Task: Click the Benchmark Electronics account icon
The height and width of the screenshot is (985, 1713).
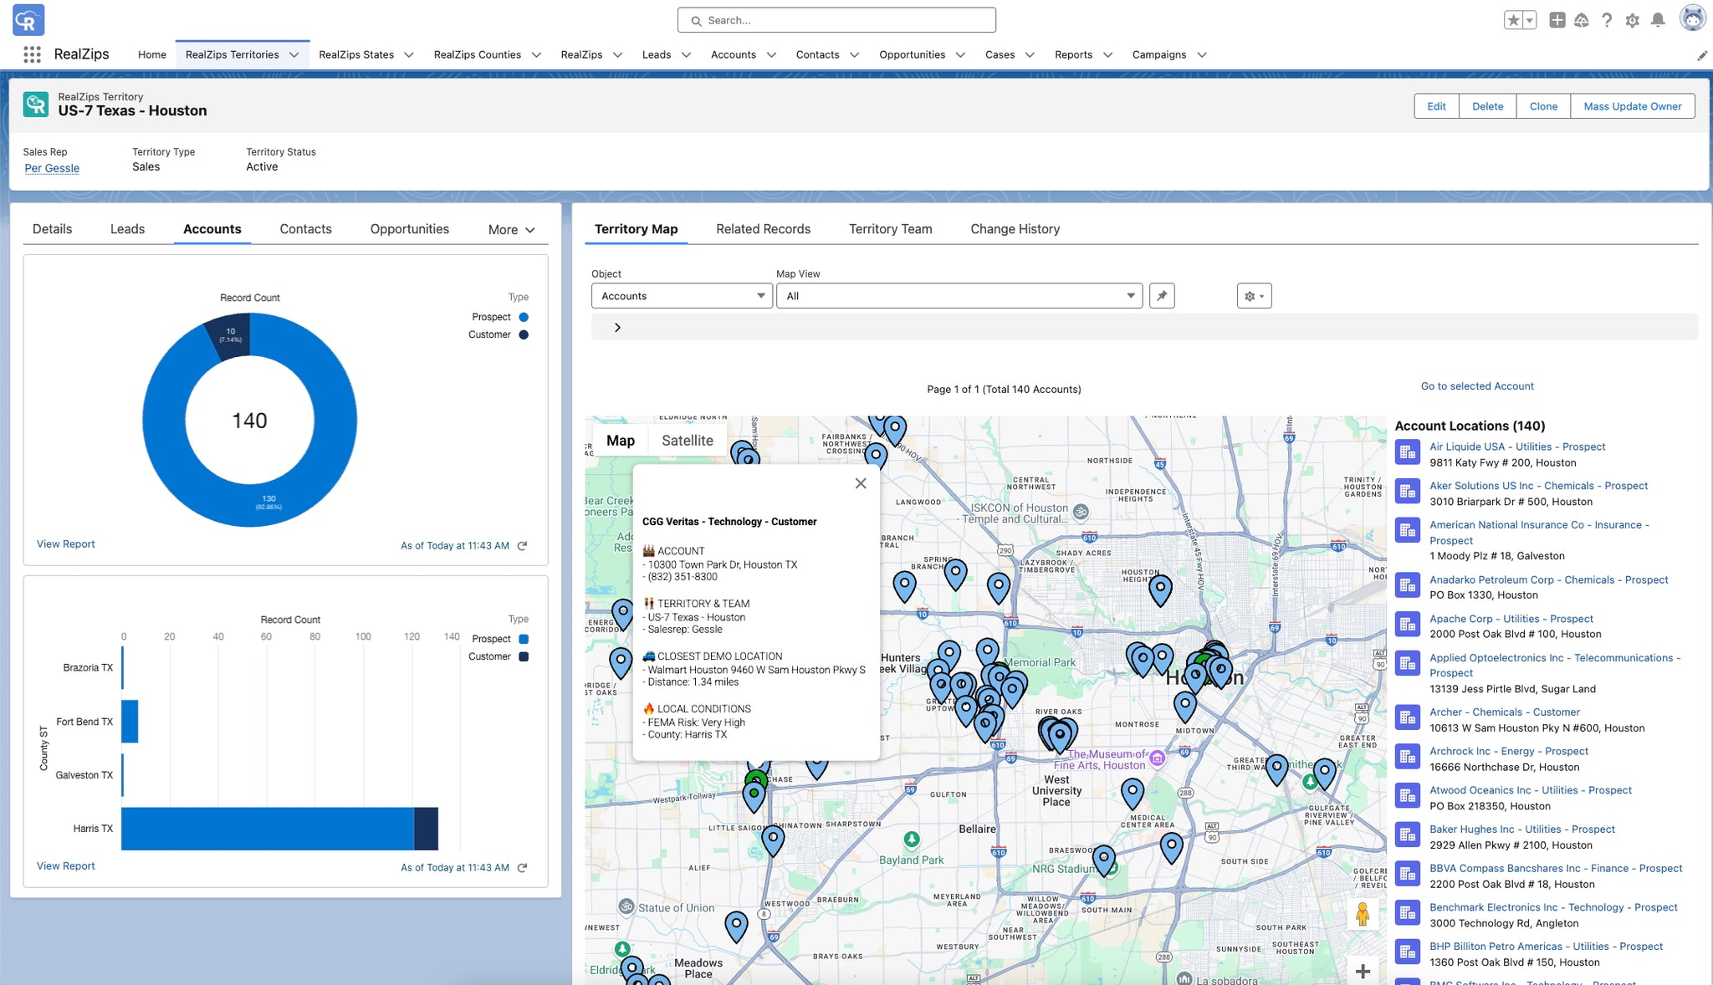Action: pos(1408,914)
